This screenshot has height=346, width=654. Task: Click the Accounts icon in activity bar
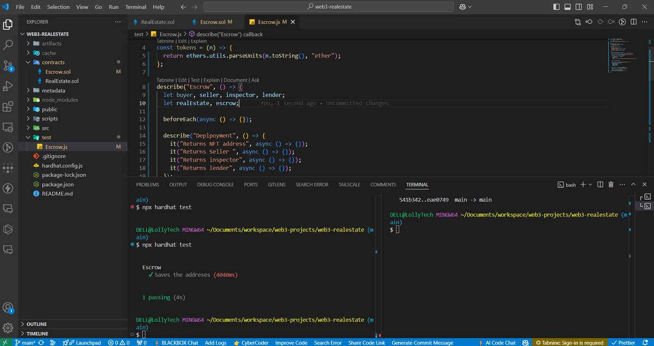coord(8,308)
